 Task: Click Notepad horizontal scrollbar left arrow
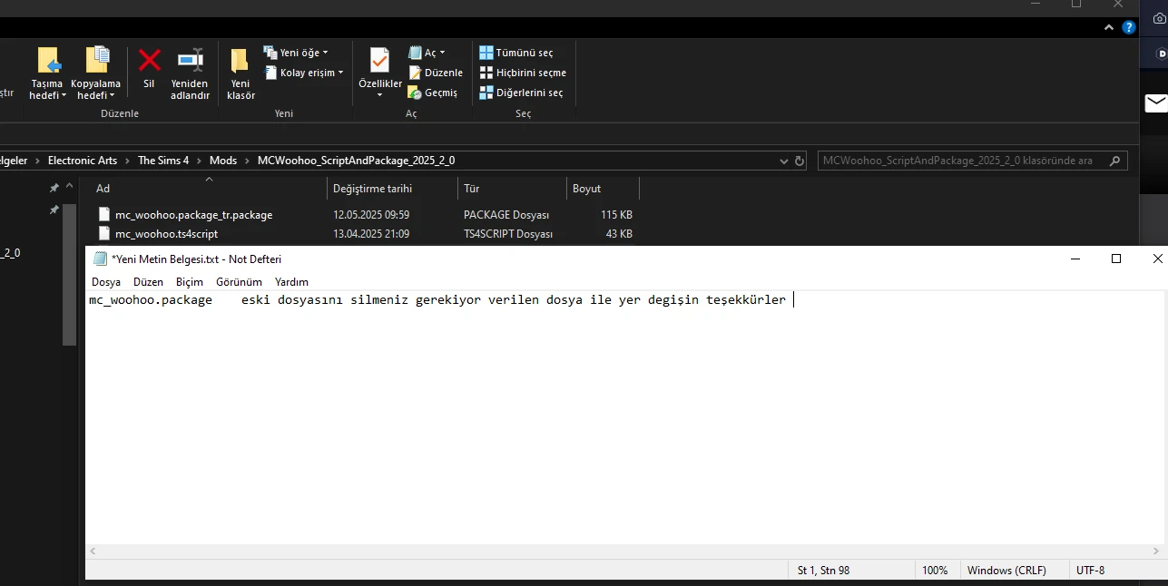(x=92, y=551)
